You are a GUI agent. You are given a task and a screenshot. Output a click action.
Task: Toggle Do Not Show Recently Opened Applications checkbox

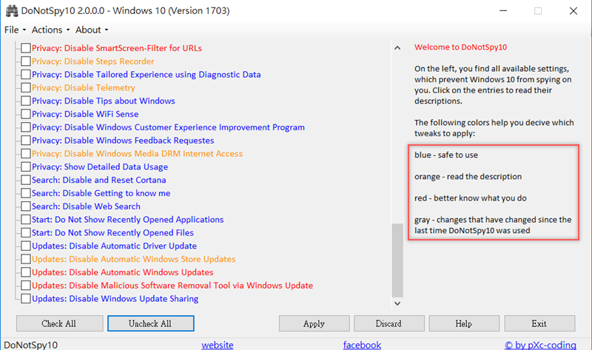pos(26,219)
